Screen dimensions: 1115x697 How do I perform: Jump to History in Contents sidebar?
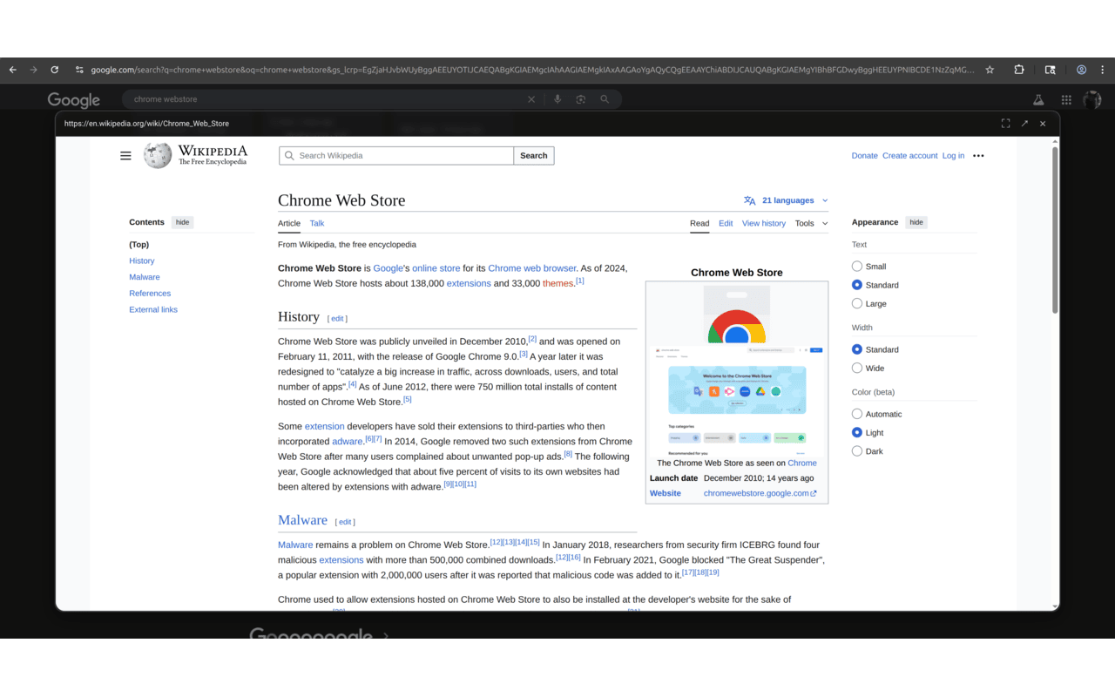coord(142,261)
